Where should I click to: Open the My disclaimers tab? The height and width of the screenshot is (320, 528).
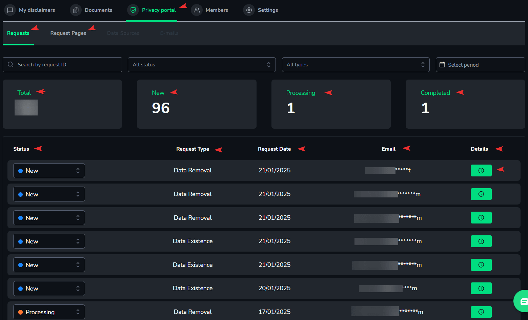(x=30, y=10)
